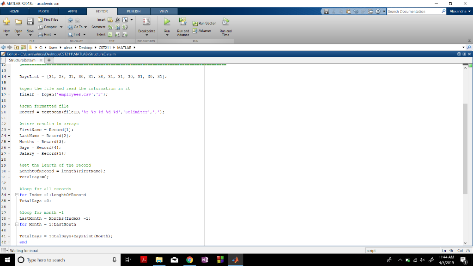The image size is (473, 266).
Task: Click the quick access Save icon
Action: click(x=326, y=12)
